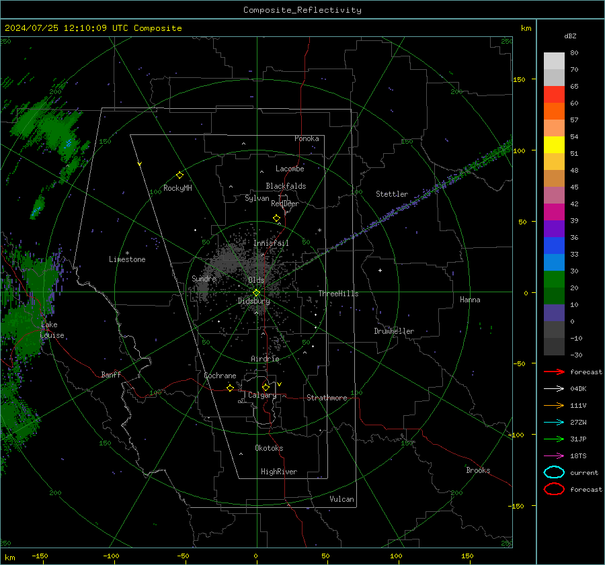Pick the light blue swatch between 33 and 30
The image size is (605, 565).
[554, 262]
